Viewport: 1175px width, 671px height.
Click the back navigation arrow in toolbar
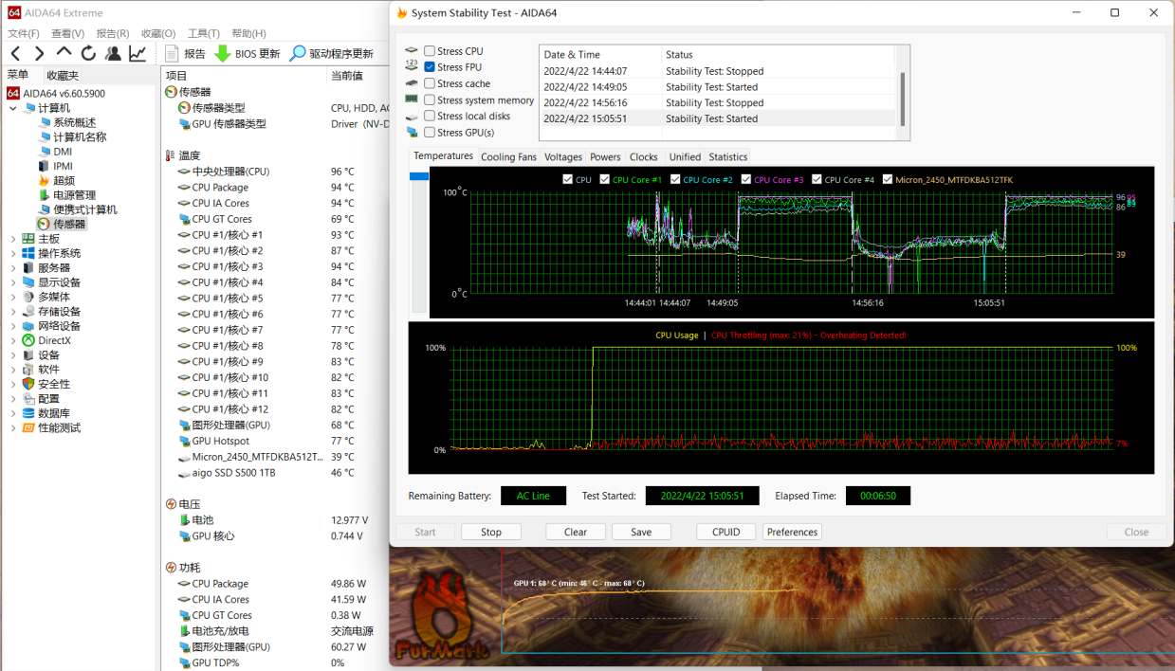(15, 53)
